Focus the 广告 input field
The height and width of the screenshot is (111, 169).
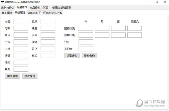[x=21, y=42]
